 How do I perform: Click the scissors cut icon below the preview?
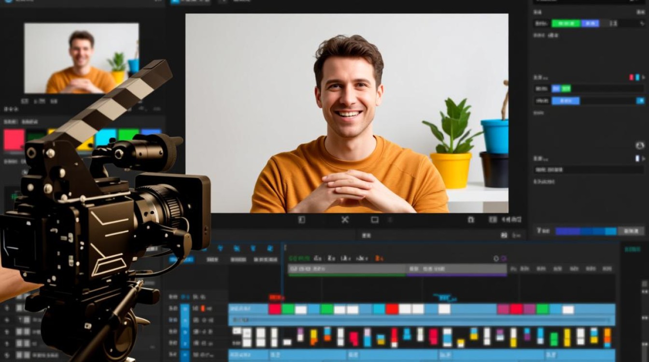tap(345, 220)
